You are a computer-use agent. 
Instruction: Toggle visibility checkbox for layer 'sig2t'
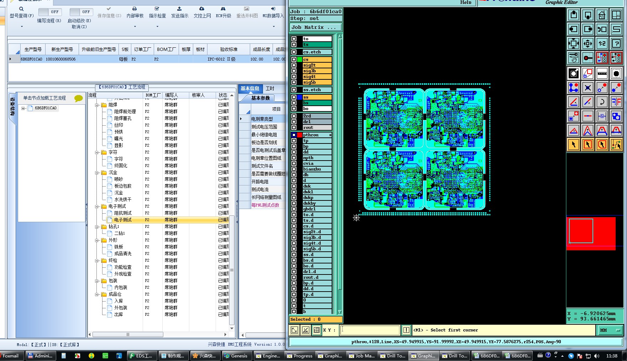pyautogui.click(x=294, y=65)
